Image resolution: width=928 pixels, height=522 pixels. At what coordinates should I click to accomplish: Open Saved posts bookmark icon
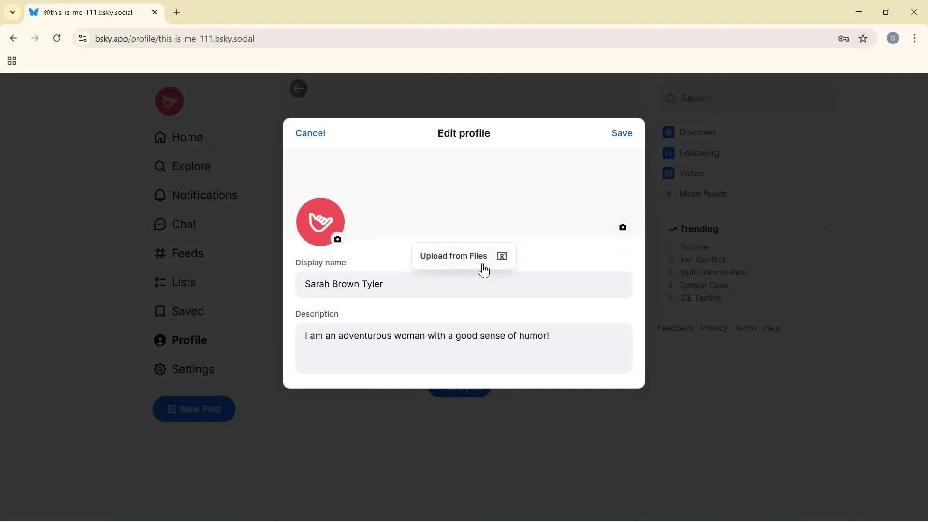159,312
